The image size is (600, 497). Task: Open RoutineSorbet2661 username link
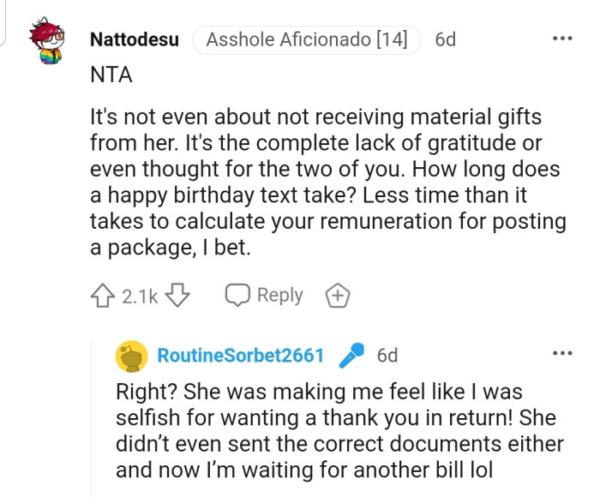pyautogui.click(x=241, y=355)
